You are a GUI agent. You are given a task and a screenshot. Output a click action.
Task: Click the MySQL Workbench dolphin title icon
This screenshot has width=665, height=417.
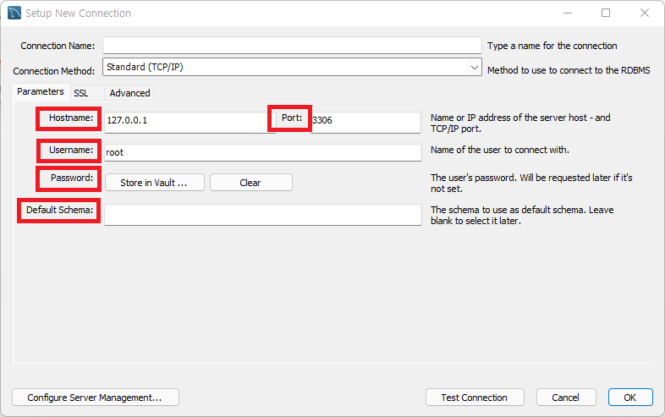[x=14, y=13]
